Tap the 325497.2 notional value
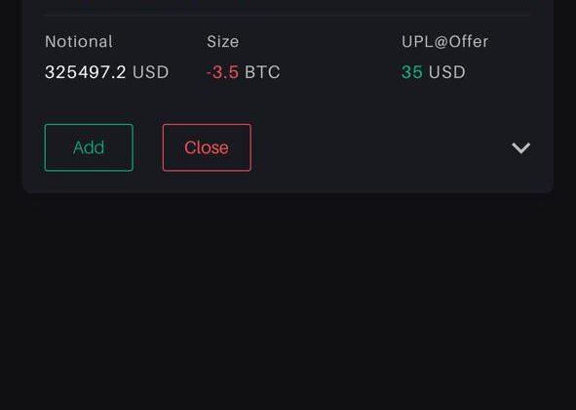Screen dimensions: 576x410 point(85,72)
